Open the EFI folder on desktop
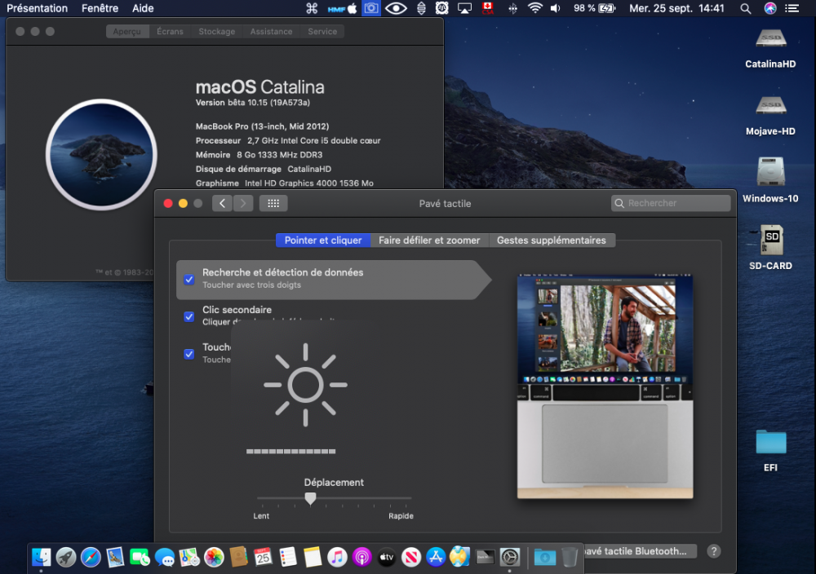 coord(771,450)
